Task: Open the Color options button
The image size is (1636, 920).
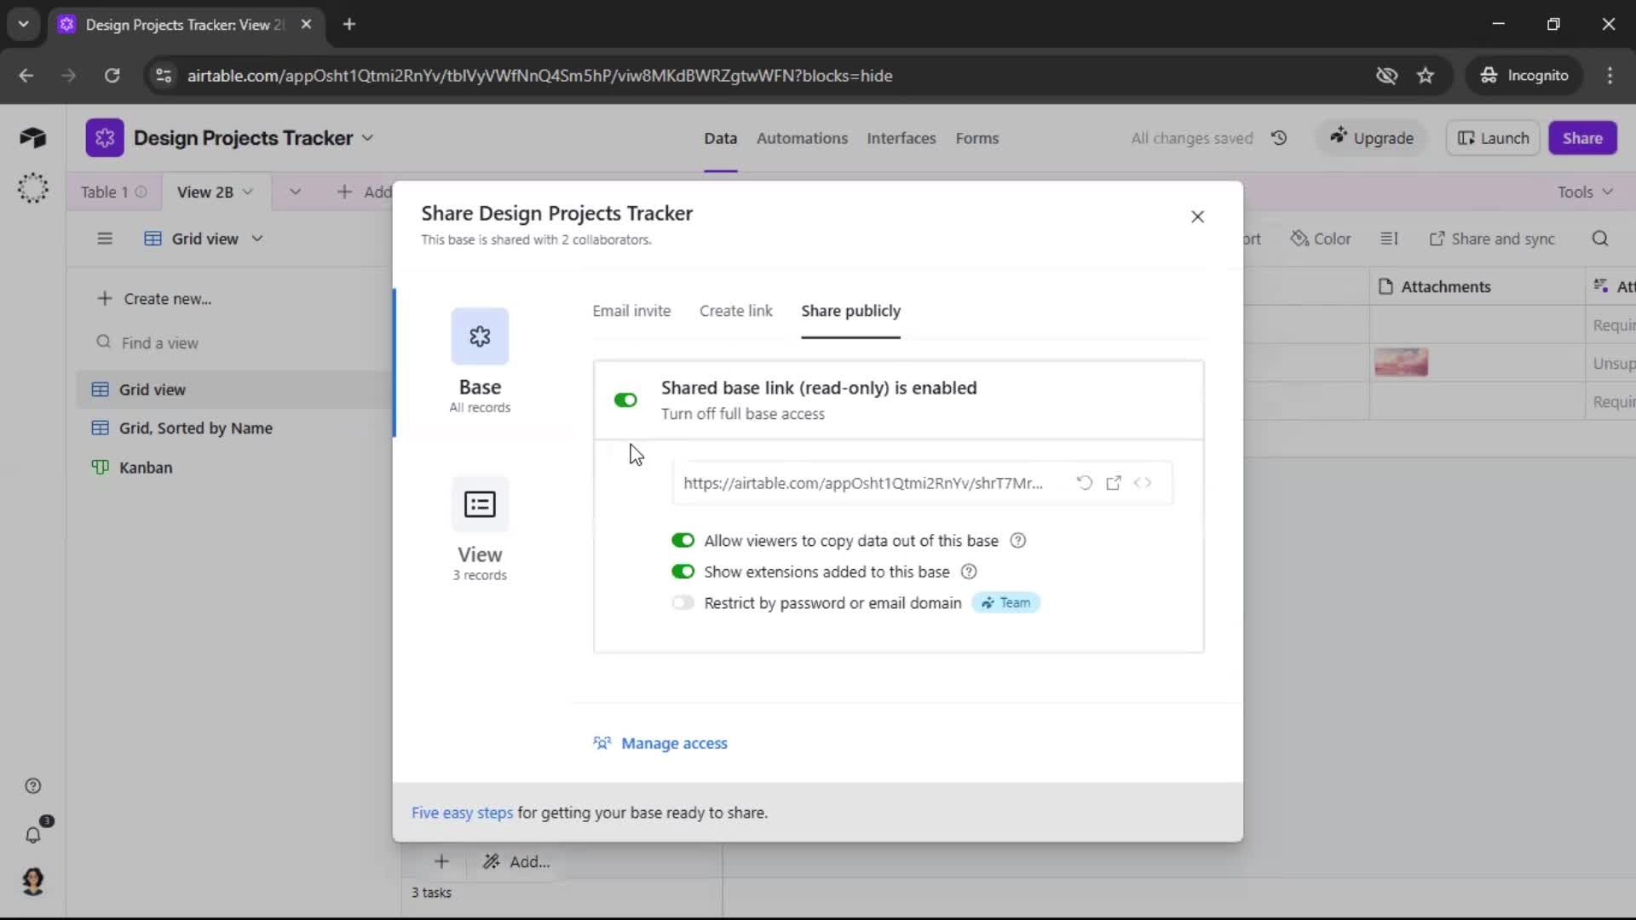Action: tap(1321, 239)
